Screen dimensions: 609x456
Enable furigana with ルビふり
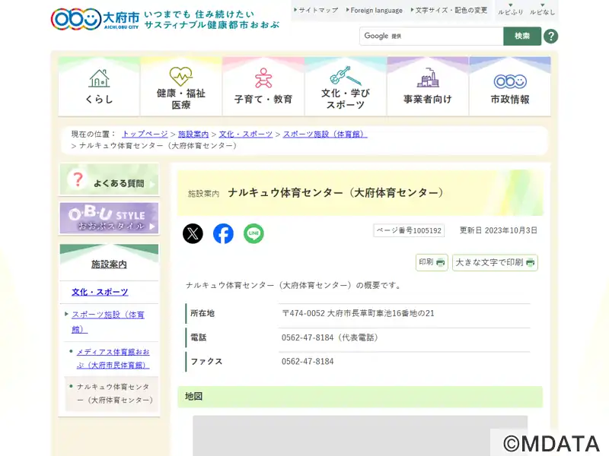510,11
